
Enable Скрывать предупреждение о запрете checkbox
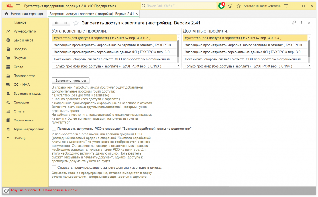[54, 168]
